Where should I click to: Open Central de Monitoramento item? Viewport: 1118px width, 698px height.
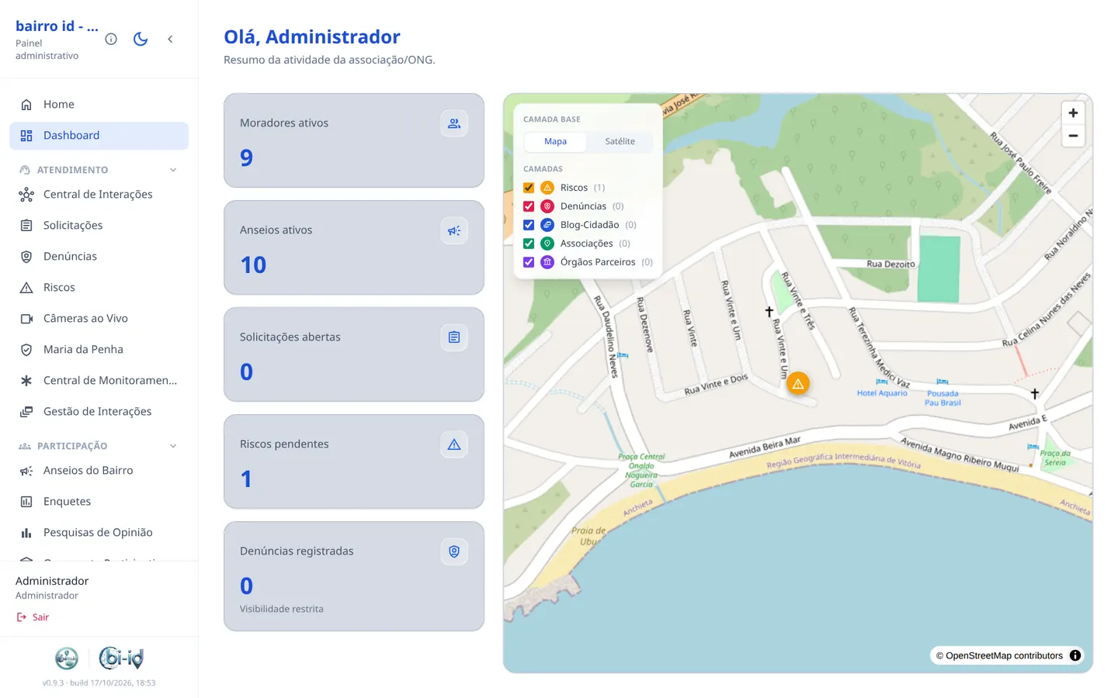[x=99, y=380]
